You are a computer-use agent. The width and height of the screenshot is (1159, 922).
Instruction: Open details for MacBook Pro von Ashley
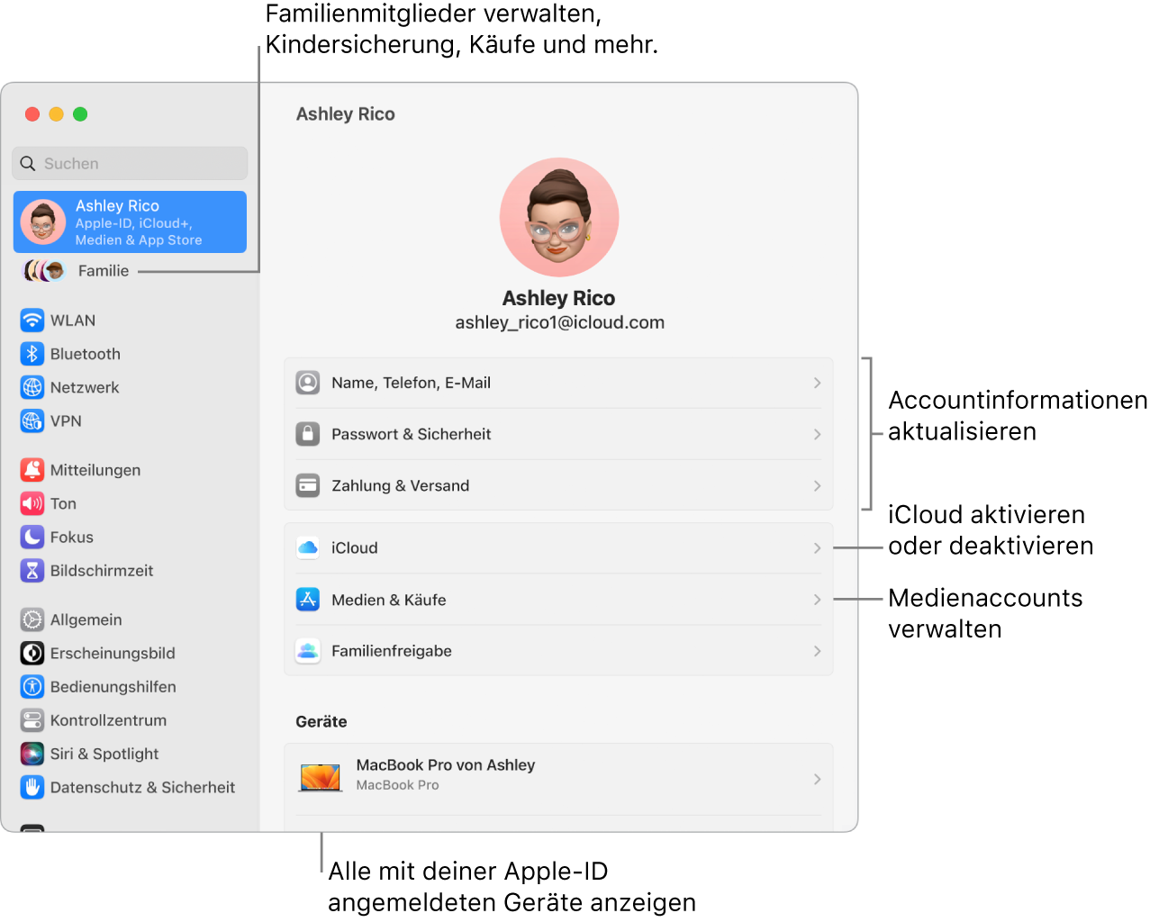pos(558,779)
